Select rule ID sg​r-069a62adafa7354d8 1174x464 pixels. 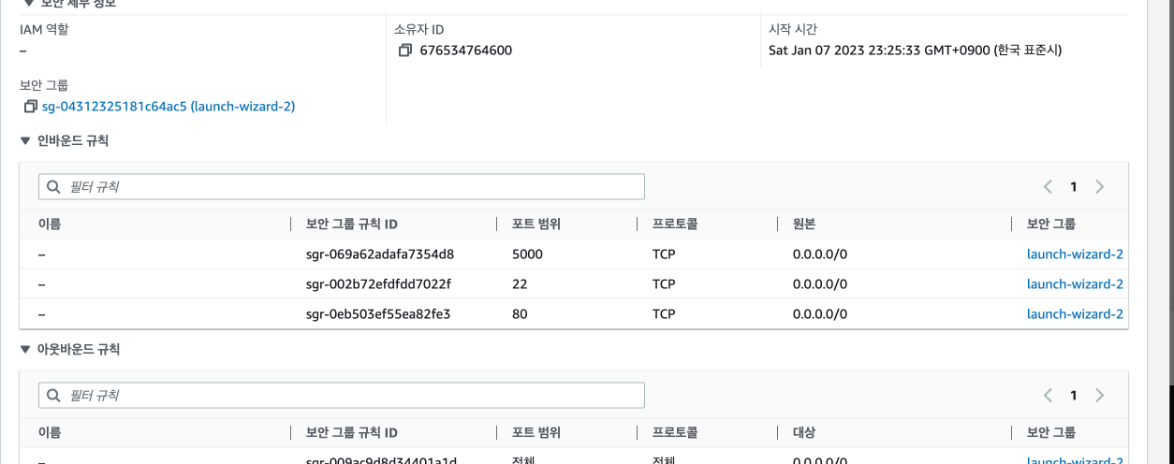tap(380, 254)
